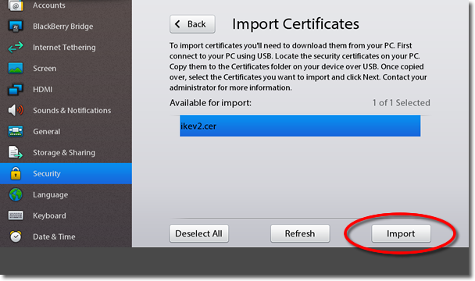Click the 'Available for import:' label
This screenshot has height=281, width=475.
pos(210,103)
